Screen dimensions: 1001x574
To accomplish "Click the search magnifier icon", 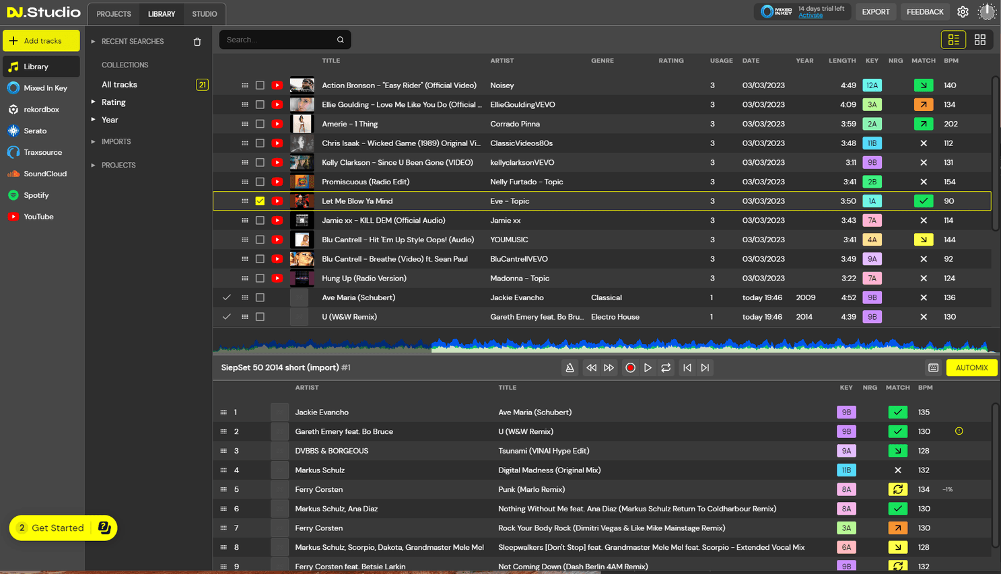I will tap(341, 40).
